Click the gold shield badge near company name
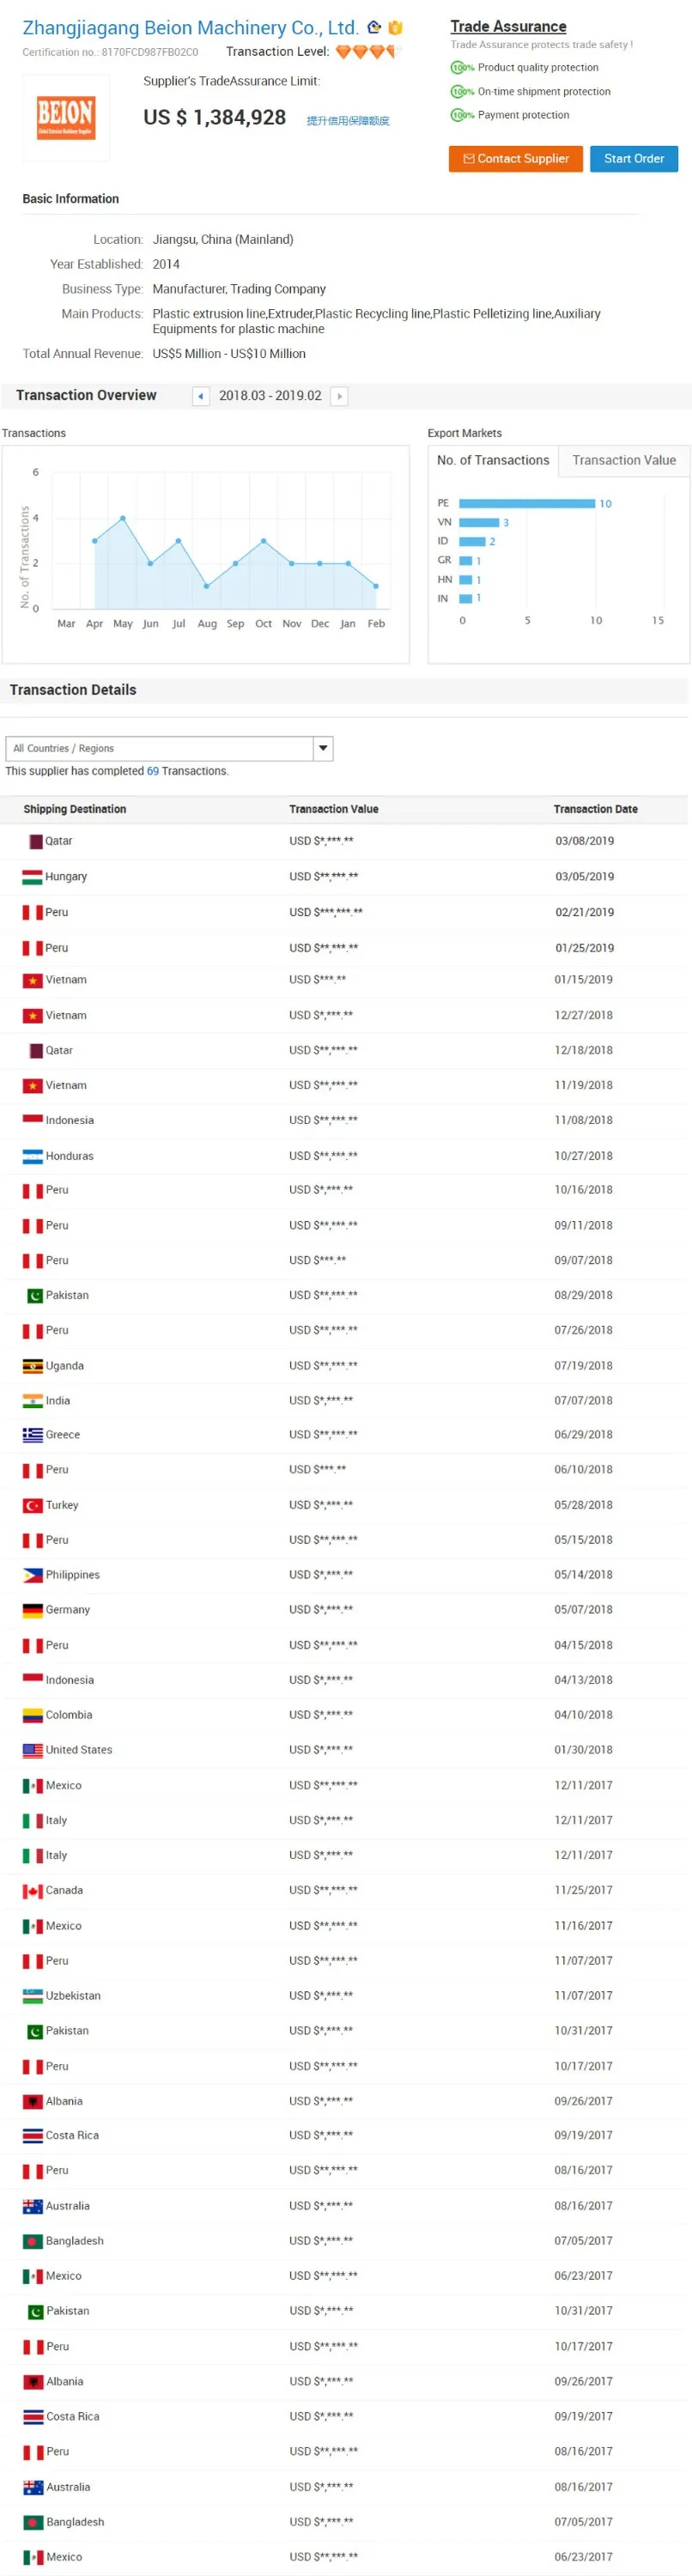692x2576 pixels. [x=395, y=28]
